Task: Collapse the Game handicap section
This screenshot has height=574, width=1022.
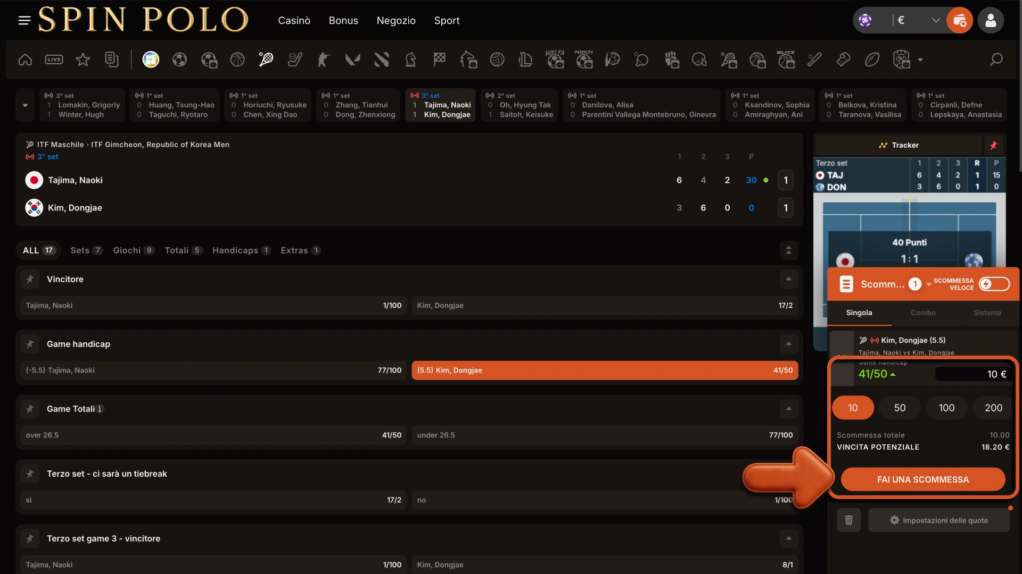Action: coord(788,344)
